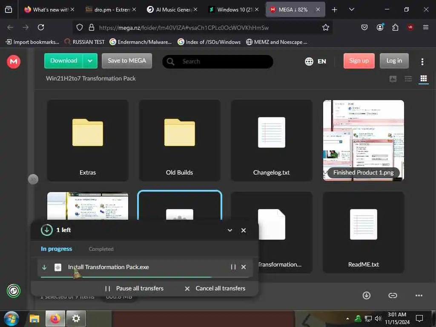Open the RUSSIAN TEST bookmark
Screen dimensions: 436x327
click(84, 42)
